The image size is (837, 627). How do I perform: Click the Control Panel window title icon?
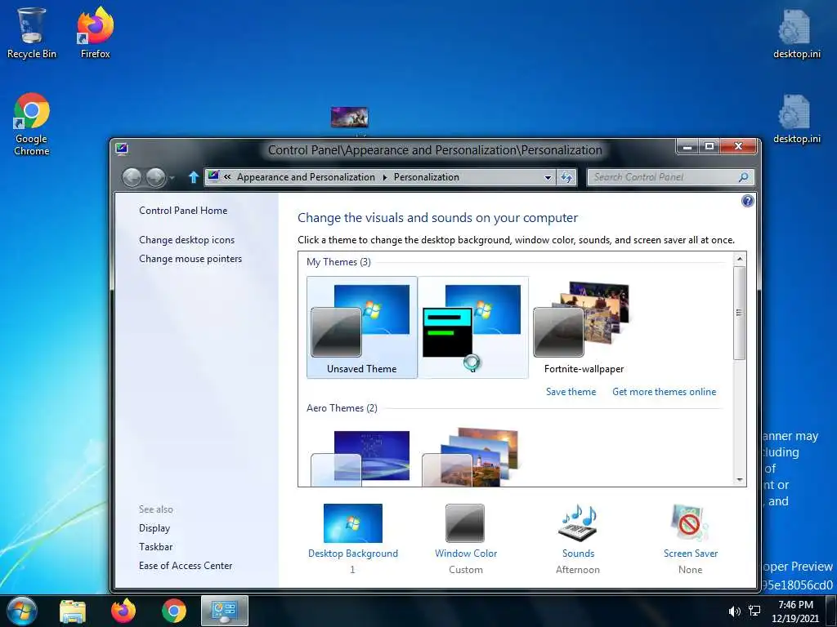(x=122, y=149)
